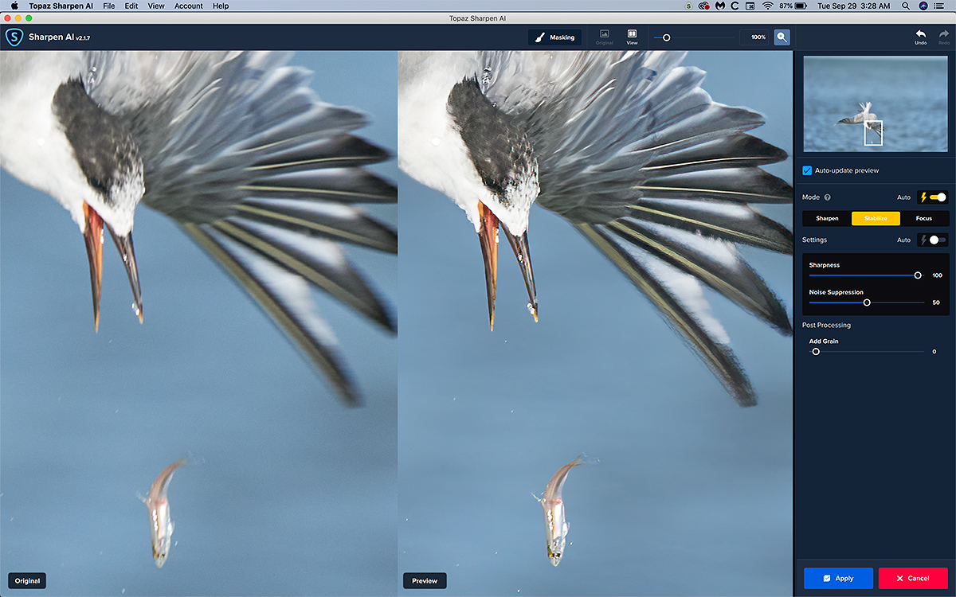This screenshot has width=956, height=597.
Task: Click the Sharpness slider handle
Action: pos(918,275)
